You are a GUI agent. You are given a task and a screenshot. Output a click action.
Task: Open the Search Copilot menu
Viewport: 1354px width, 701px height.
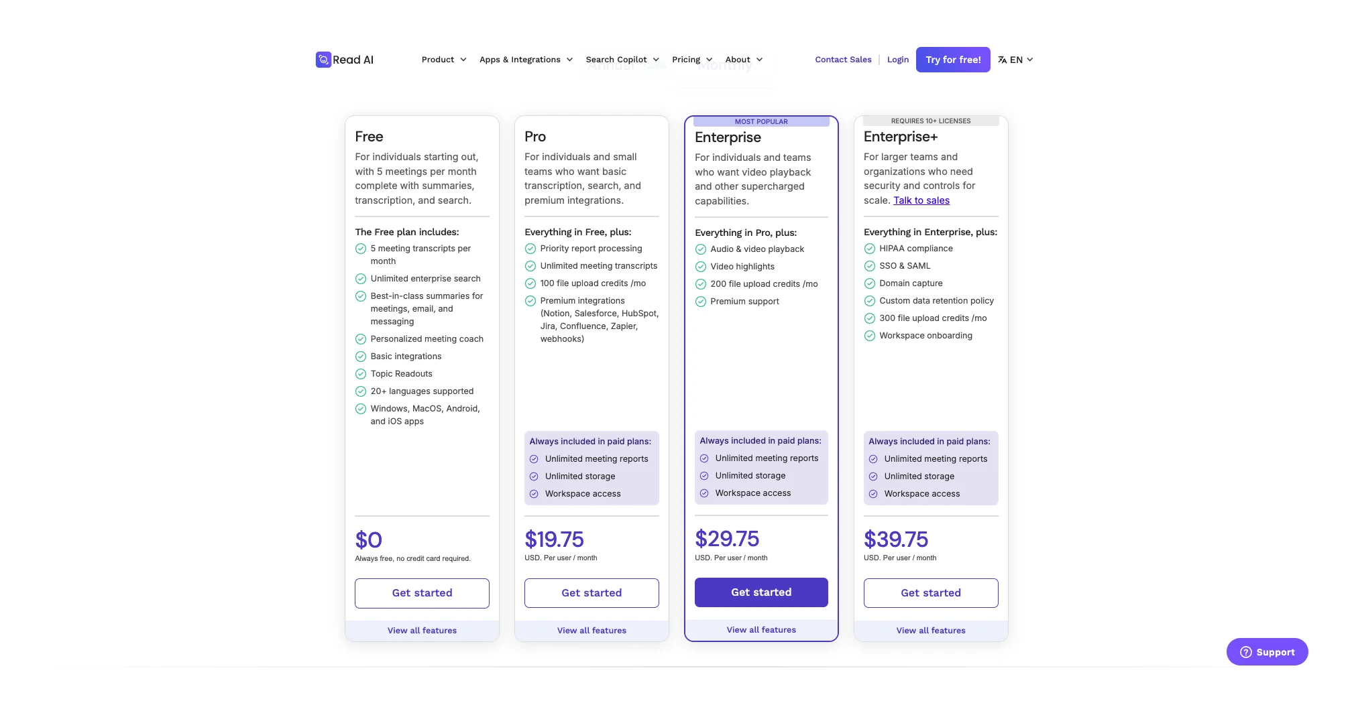click(x=622, y=60)
